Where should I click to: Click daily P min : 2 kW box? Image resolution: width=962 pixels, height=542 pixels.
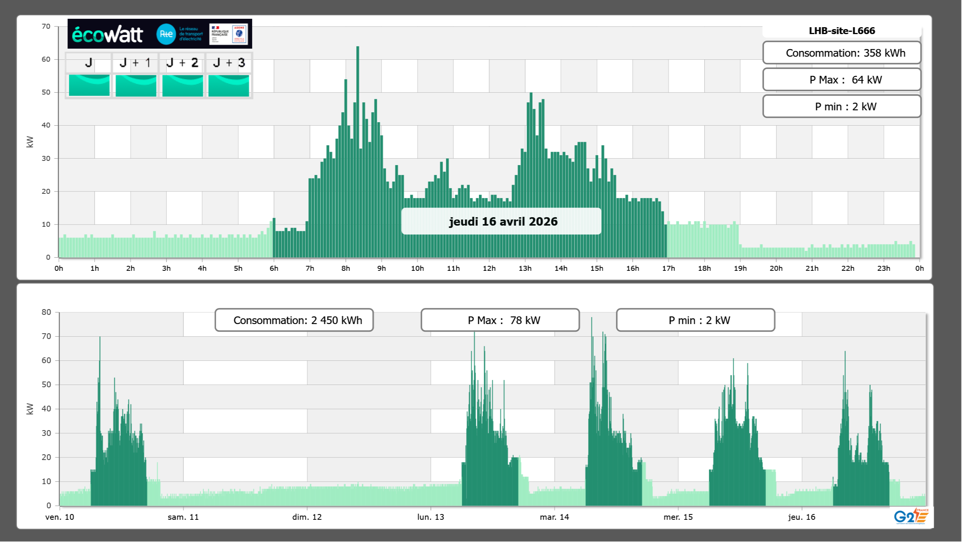(842, 106)
